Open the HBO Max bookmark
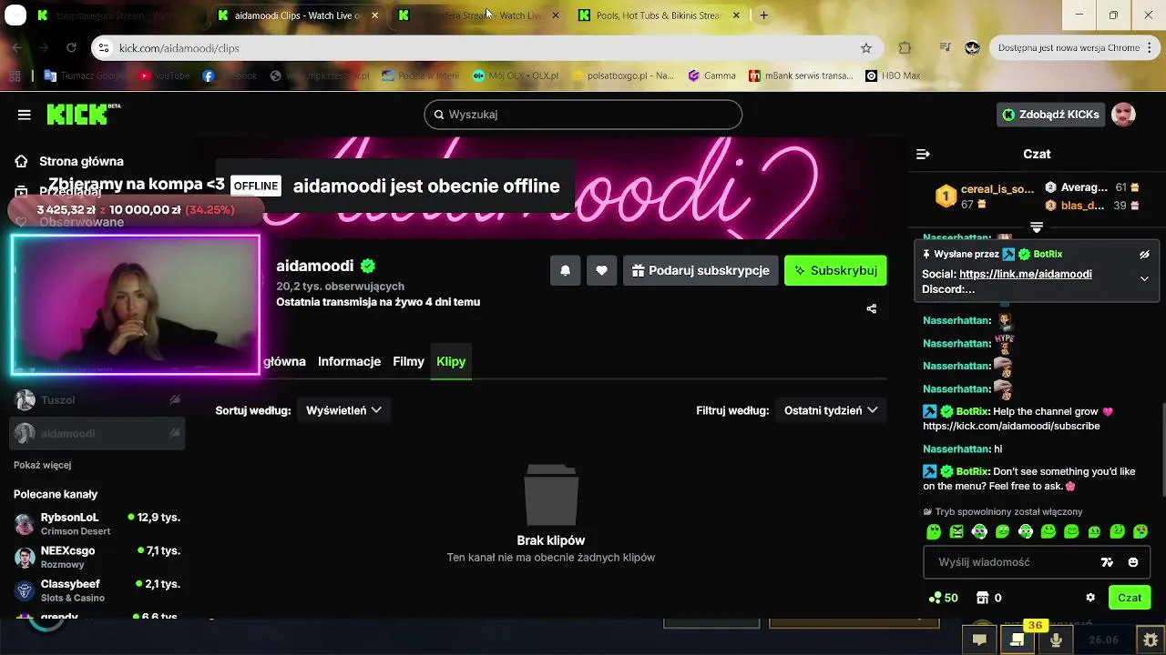1166x655 pixels. coord(893,76)
